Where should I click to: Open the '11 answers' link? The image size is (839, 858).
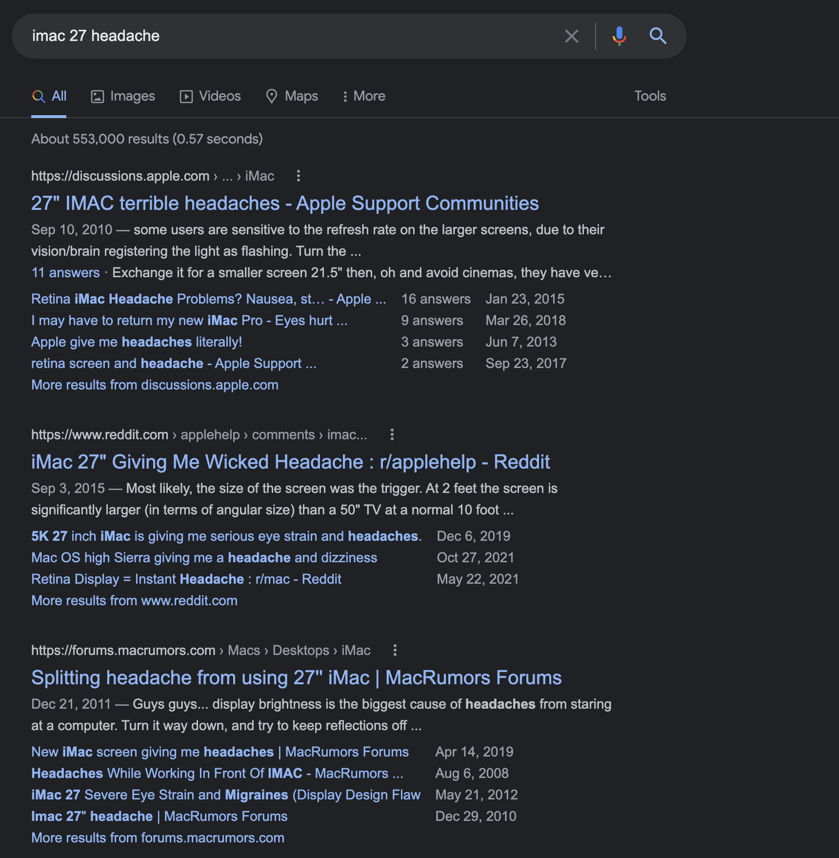click(65, 273)
